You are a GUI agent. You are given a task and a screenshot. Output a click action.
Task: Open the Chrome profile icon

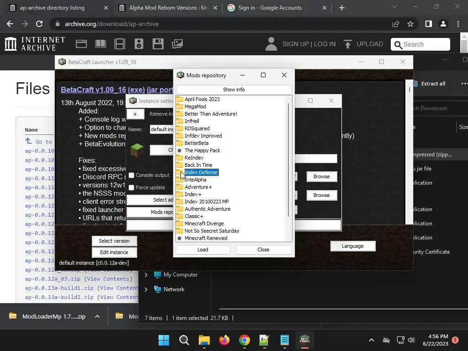pos(443,24)
